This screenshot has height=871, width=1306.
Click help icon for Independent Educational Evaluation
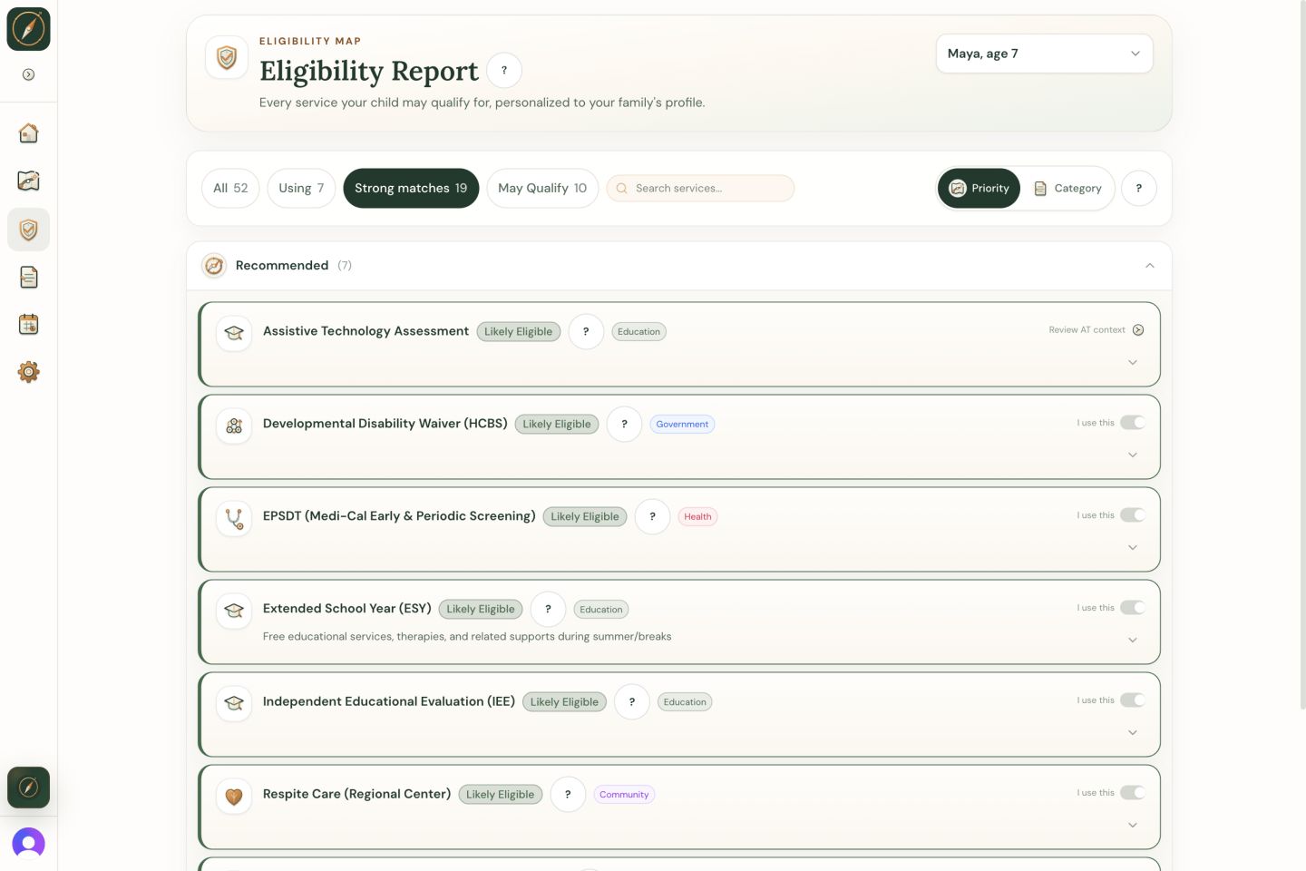(632, 701)
